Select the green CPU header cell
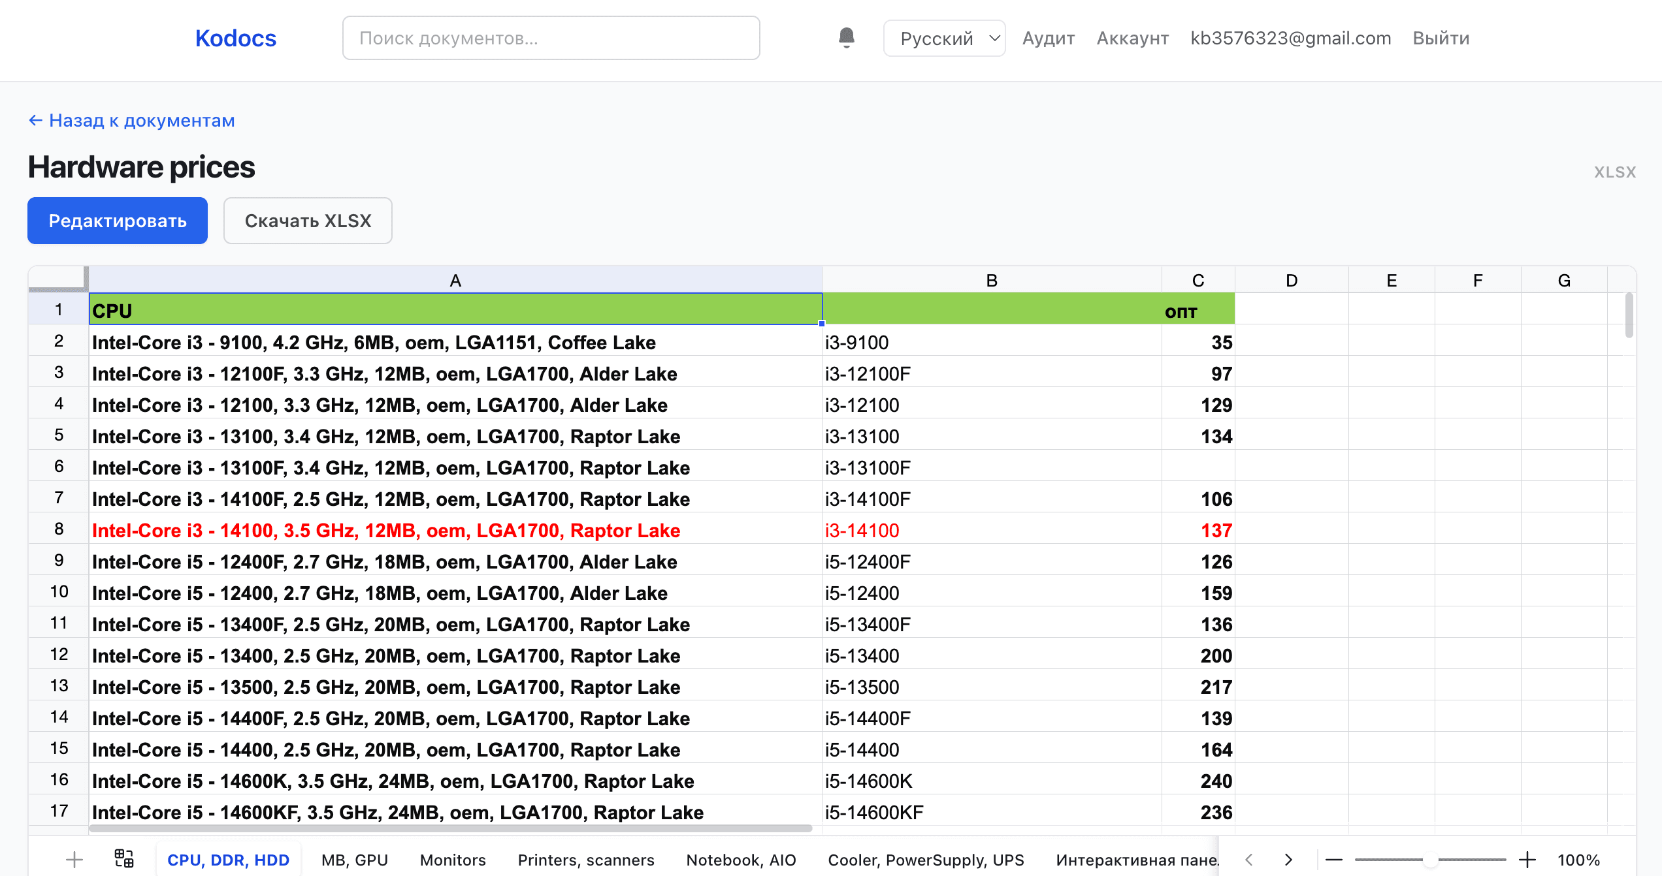Image resolution: width=1662 pixels, height=876 pixels. [x=455, y=309]
